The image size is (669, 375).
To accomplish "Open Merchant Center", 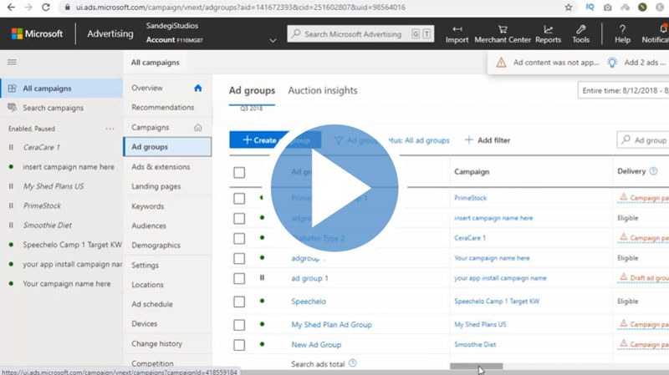I will pos(503,34).
